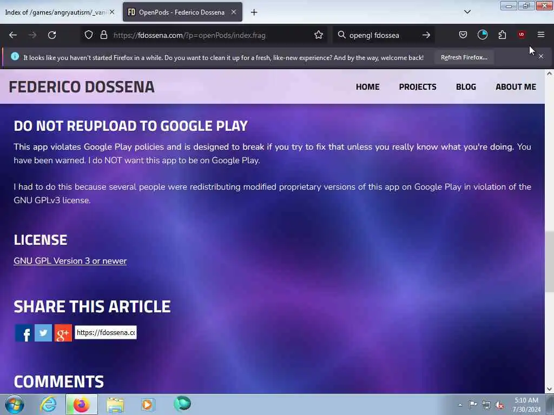Close the Index of /games tab
Screen dimensions: 554x415
(112, 12)
